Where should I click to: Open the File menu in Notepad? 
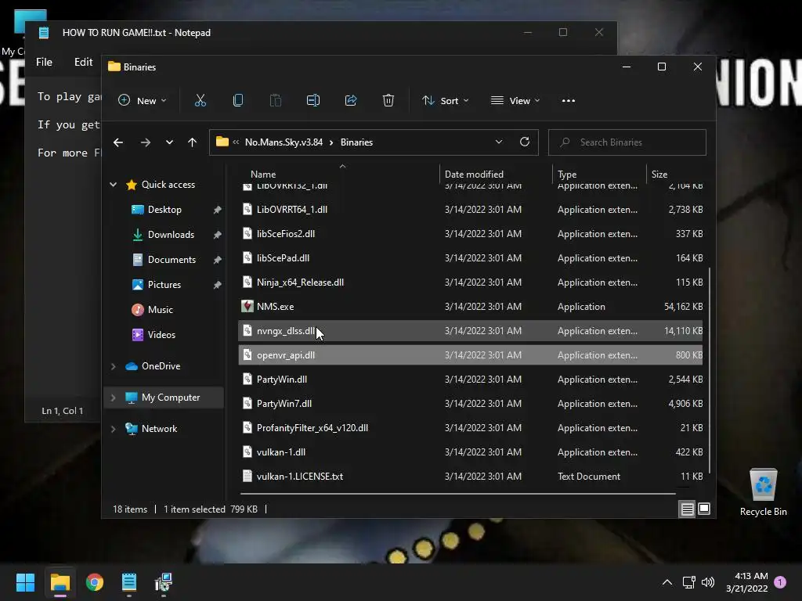44,62
